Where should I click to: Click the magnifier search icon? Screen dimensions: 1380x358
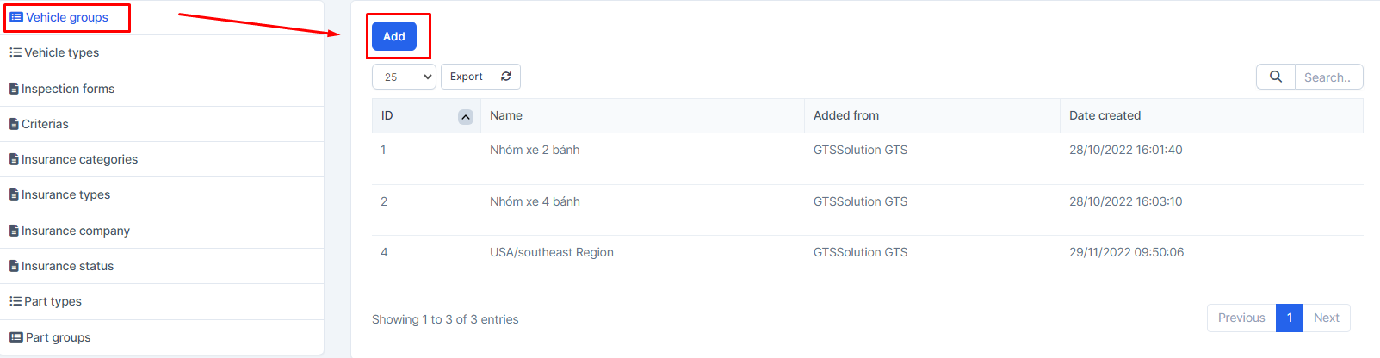(1276, 77)
